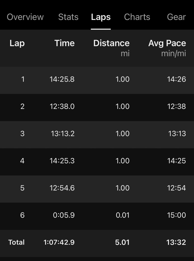Image resolution: width=194 pixels, height=261 pixels.
Task: Tap lap 5 average pace 12:54
Action: click(176, 188)
